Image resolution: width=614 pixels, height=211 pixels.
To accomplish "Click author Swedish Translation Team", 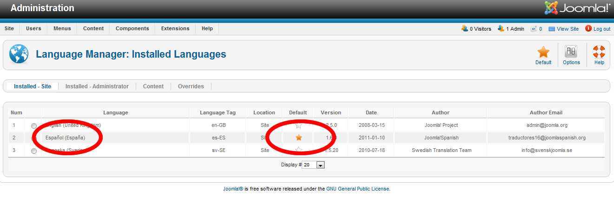I will click(442, 150).
